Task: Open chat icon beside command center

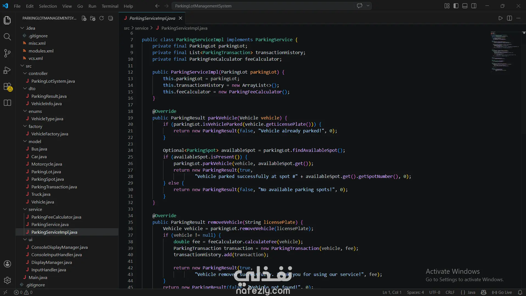Action: click(x=360, y=6)
